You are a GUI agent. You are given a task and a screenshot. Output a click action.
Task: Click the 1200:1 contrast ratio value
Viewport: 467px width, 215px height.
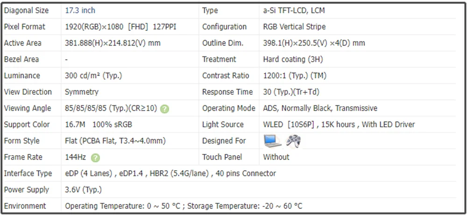pos(295,76)
